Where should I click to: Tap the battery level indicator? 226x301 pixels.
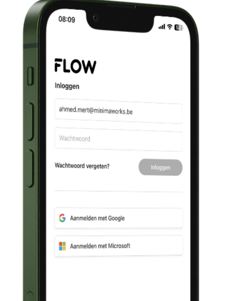point(179,28)
